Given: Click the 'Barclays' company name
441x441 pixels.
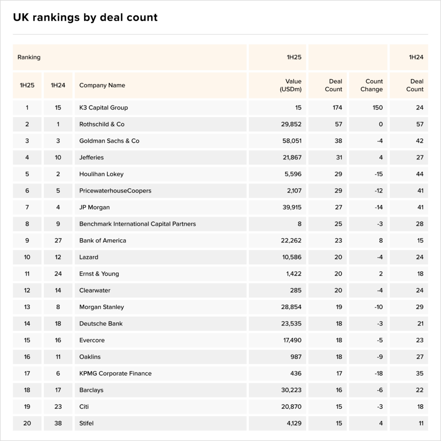Looking at the screenshot, I should point(91,390).
